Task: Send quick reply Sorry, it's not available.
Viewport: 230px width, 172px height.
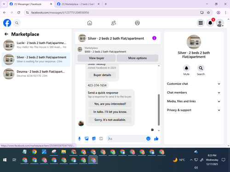Action: click(x=110, y=120)
